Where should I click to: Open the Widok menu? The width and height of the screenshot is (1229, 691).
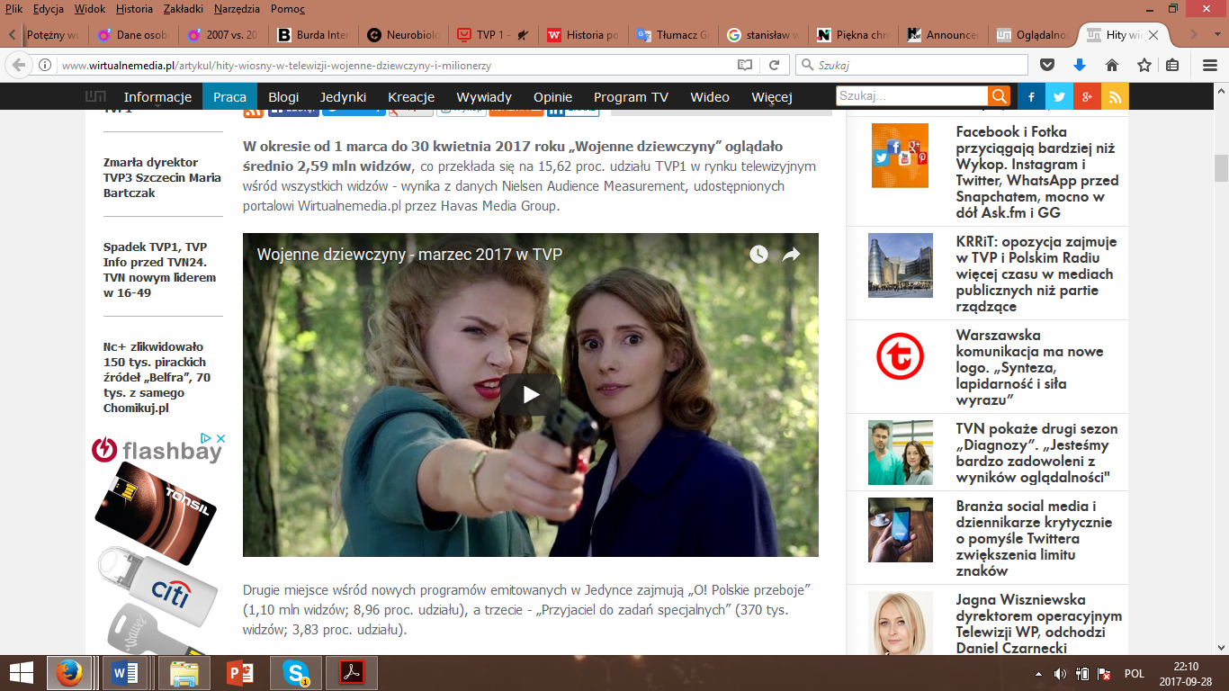click(90, 9)
